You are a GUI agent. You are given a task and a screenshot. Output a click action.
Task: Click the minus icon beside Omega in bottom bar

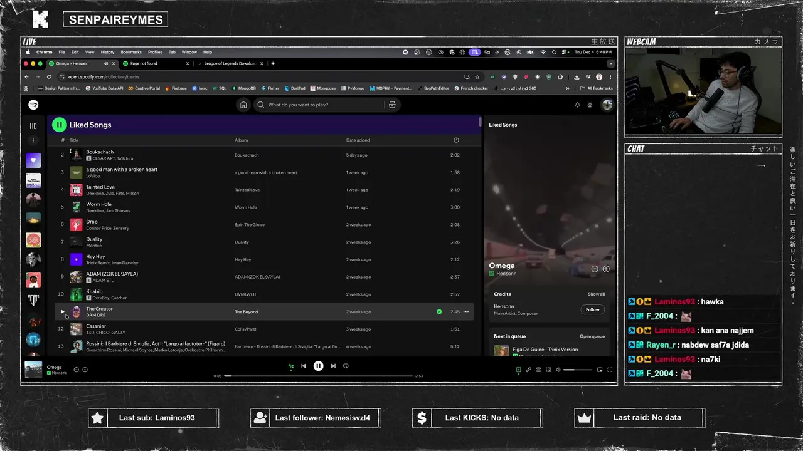pos(77,370)
